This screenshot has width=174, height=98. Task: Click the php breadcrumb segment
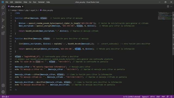(x=27, y=10)
